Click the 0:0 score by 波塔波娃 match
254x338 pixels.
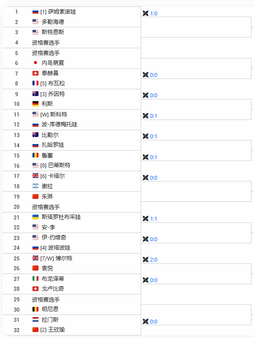[154, 239]
